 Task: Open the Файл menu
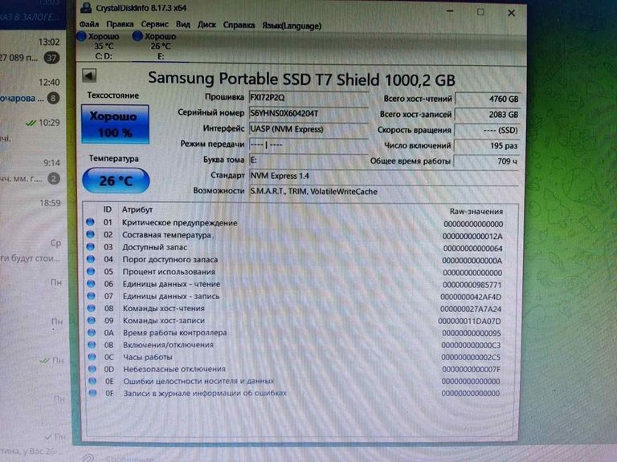[x=88, y=24]
